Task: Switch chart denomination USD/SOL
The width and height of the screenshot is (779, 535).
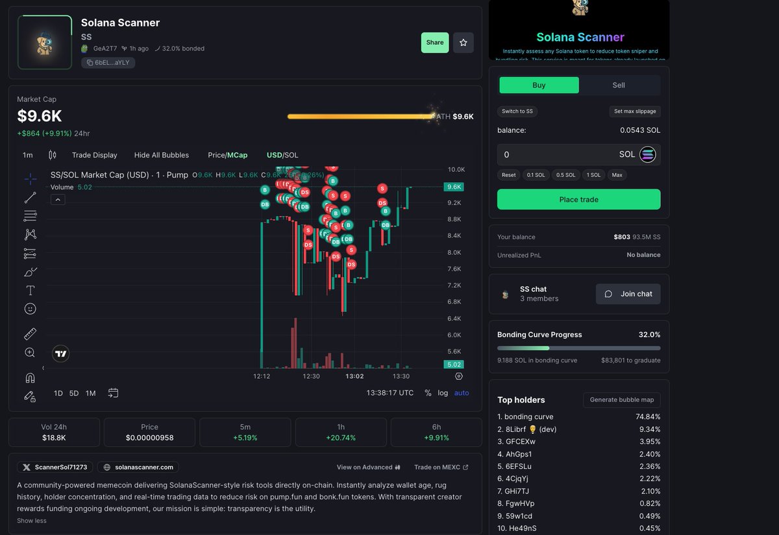Action: click(282, 155)
